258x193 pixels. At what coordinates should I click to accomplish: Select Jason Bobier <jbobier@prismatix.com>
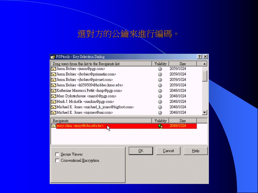[x=86, y=74]
